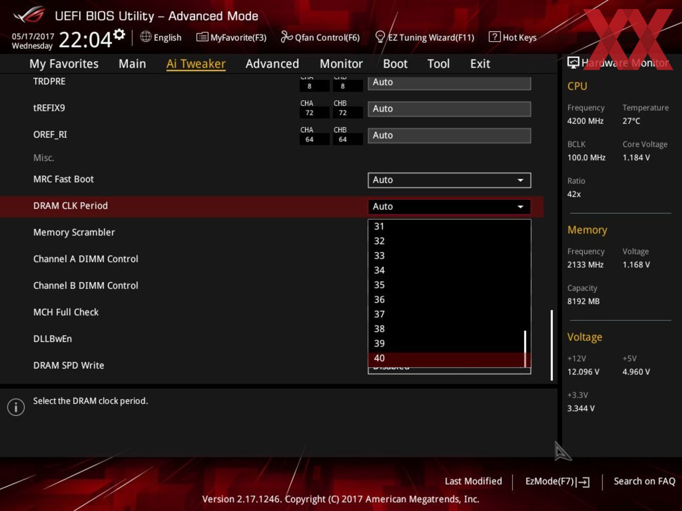Click the TRDPRE row label
Image resolution: width=682 pixels, height=511 pixels.
tap(49, 81)
